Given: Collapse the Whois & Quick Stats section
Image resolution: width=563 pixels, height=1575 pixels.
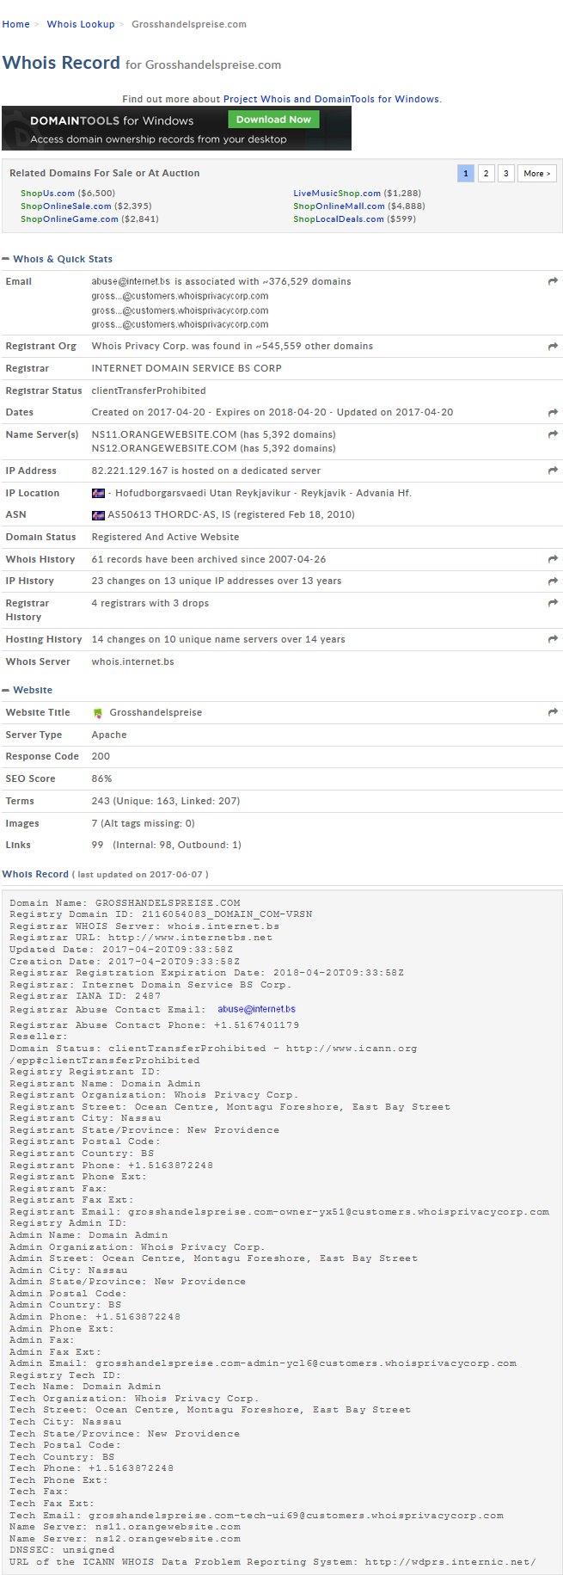Looking at the screenshot, I should [x=6, y=259].
